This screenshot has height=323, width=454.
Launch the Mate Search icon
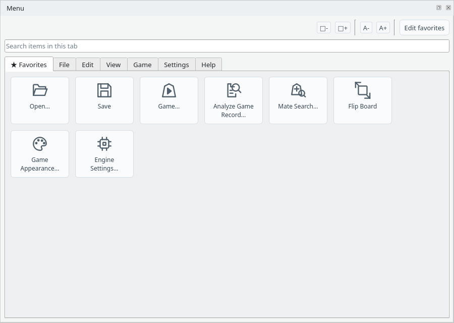pos(298,90)
